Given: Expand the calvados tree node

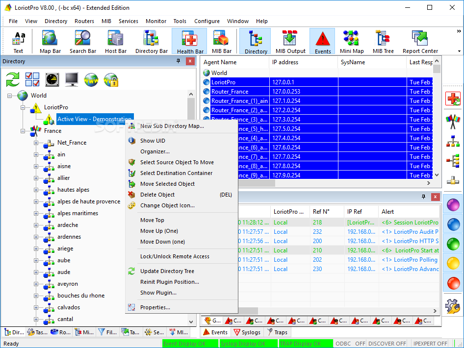Looking at the screenshot, I should [x=36, y=307].
